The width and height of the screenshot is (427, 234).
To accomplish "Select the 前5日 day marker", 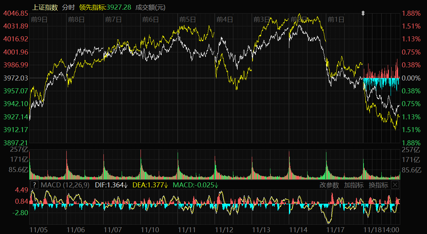I will point(188,19).
